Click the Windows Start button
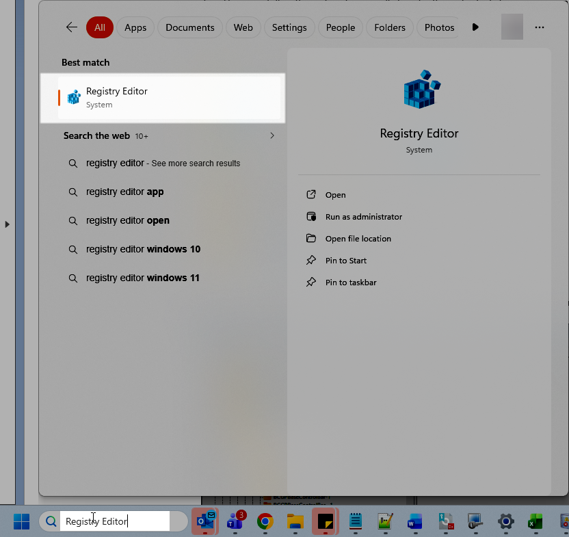The image size is (569, 537). [21, 521]
